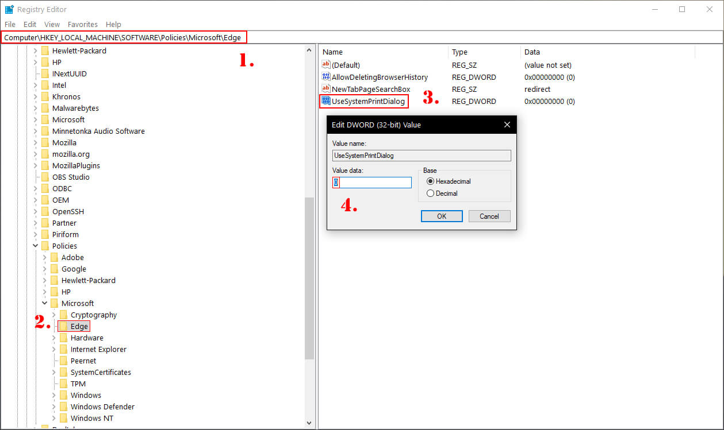This screenshot has height=430, width=724.
Task: Click the Google folder icon under Policies
Action: [54, 269]
